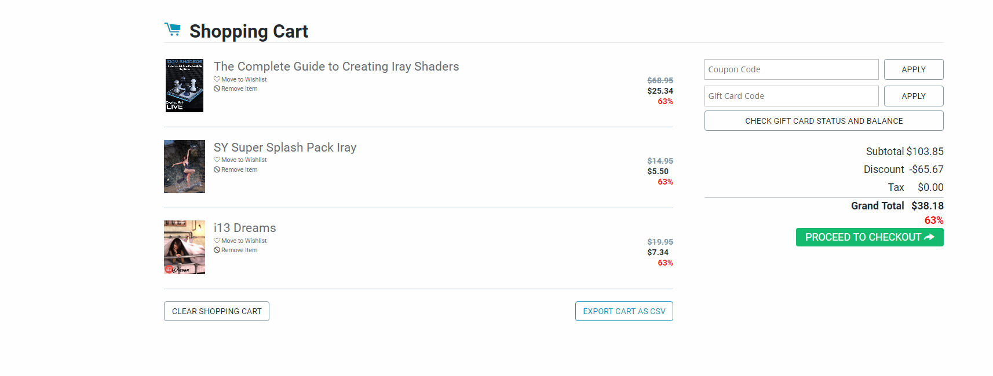Click heart icon for i13 Dreams
Viewport: 993px width, 376px height.
217,241
